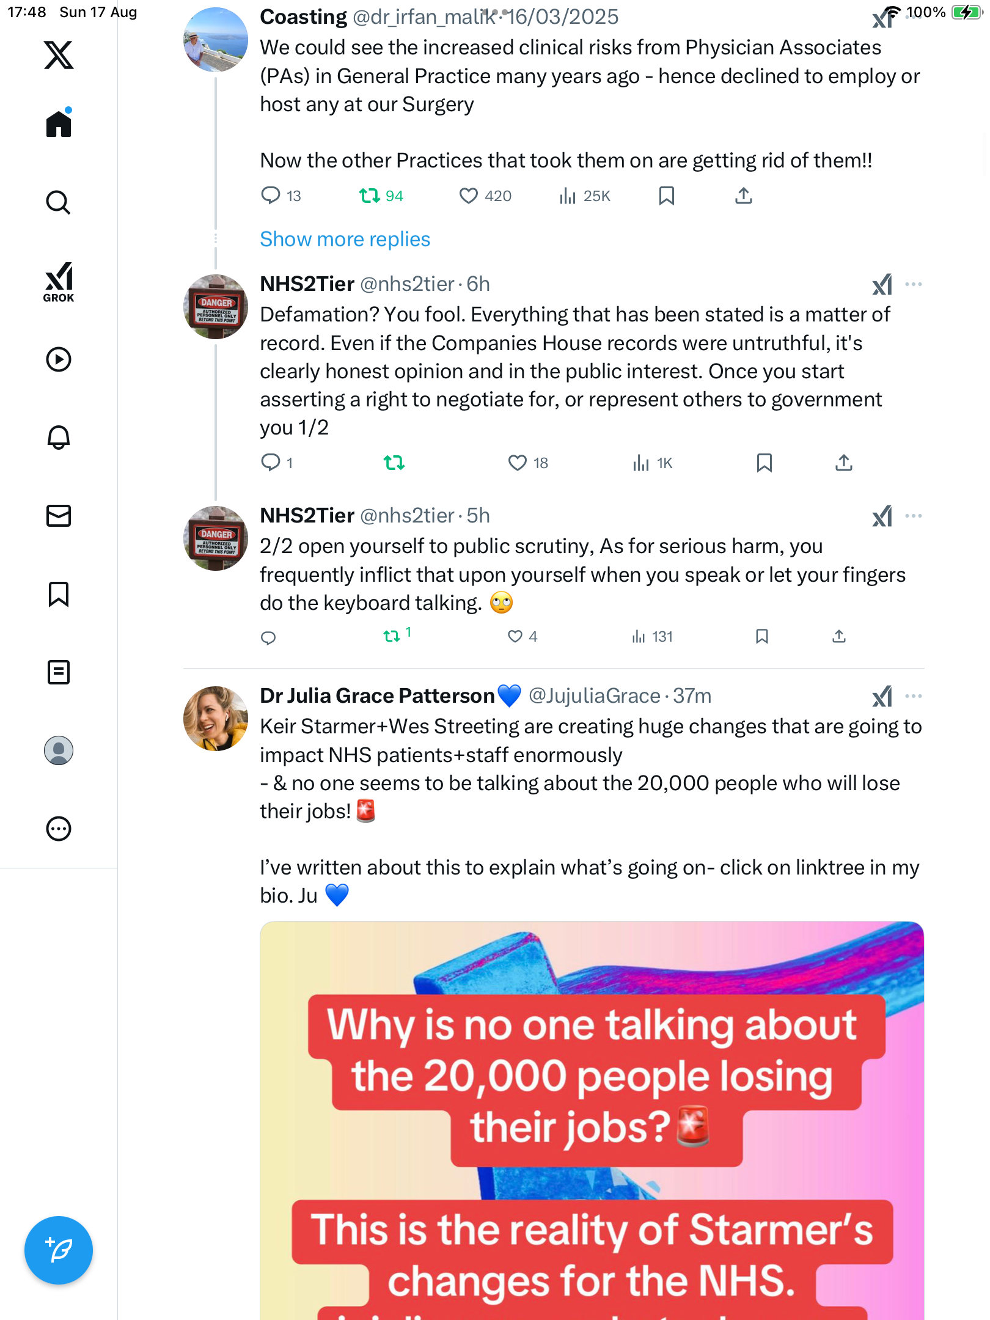Viewport: 990px width, 1320px height.
Task: Ask Grok about Julia Patterson's post
Action: [x=882, y=696]
